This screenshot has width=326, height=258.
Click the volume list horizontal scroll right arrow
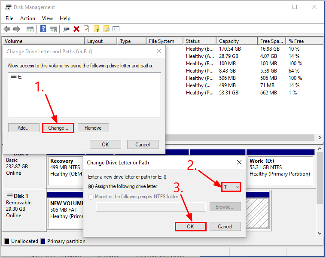pos(320,137)
